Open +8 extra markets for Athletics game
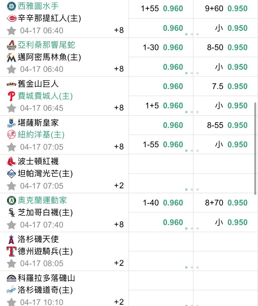258x306 pixels. (x=119, y=224)
